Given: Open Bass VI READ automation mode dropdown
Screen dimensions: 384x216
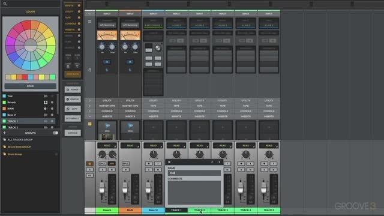Looking at the screenshot, I should click(x=153, y=145).
